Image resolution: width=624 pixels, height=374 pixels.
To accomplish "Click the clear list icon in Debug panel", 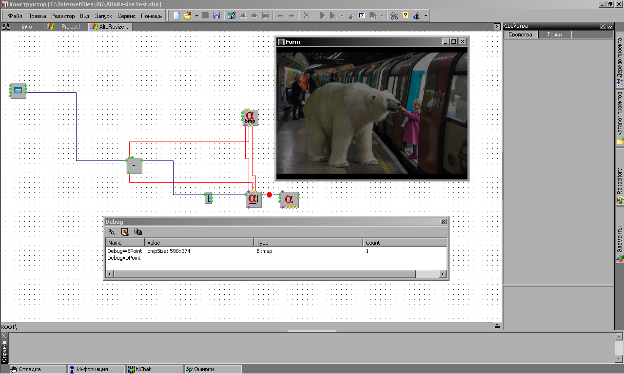I will (x=125, y=232).
